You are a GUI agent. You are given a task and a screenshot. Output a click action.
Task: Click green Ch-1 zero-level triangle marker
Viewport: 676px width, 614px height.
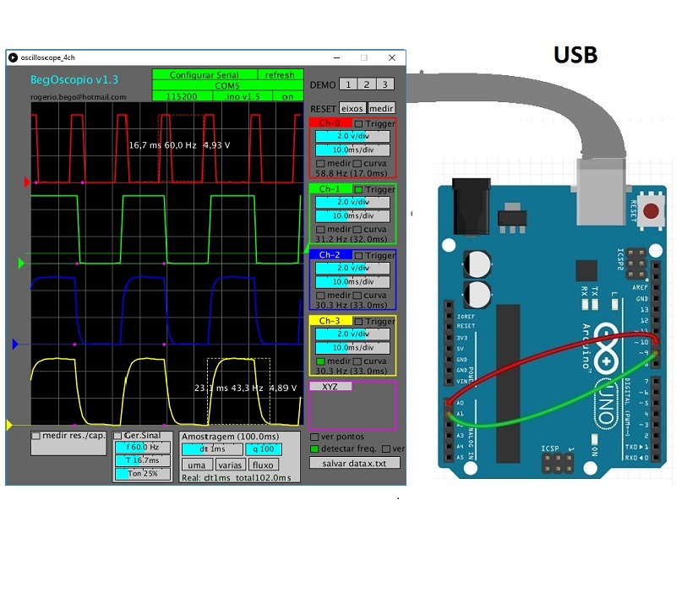coord(21,264)
